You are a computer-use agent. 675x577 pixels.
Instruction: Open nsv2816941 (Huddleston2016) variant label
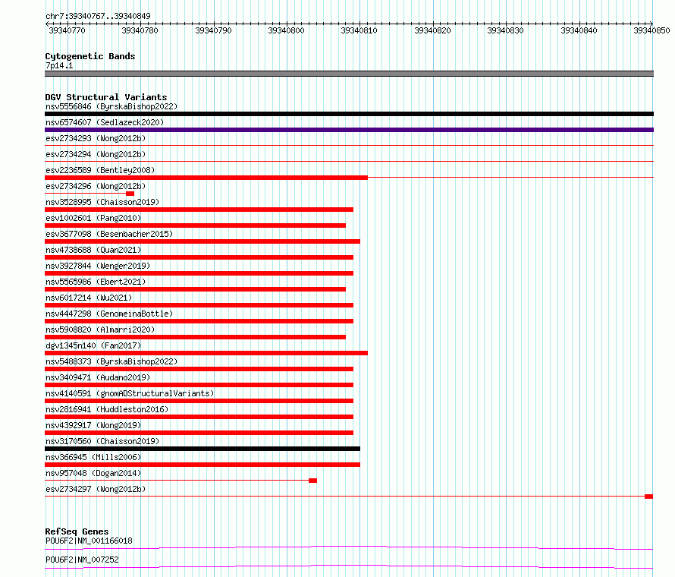pos(107,409)
